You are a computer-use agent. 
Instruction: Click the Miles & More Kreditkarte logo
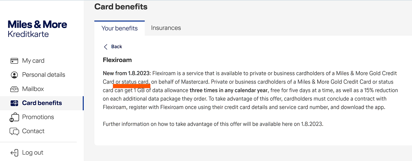coord(37,29)
